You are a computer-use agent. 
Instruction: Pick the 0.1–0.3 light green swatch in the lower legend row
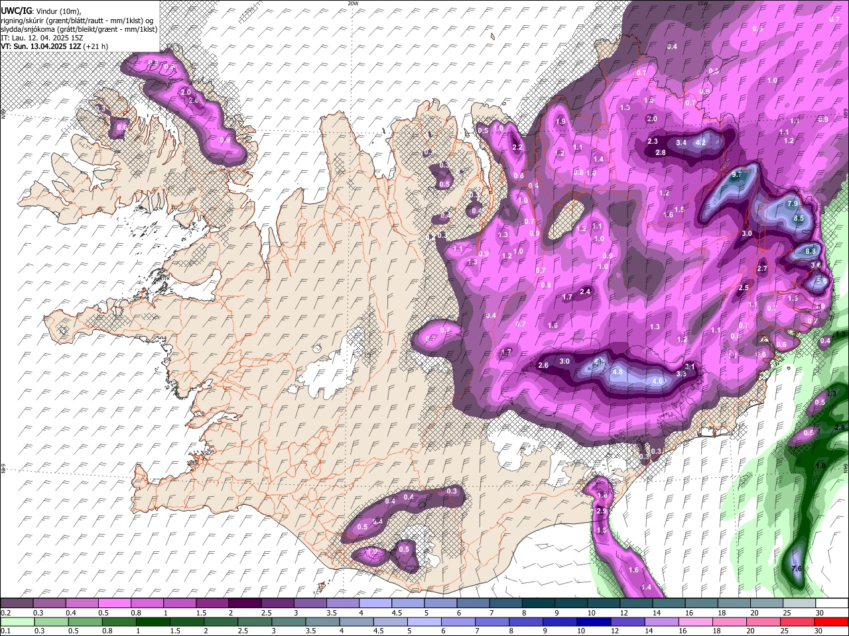point(17,621)
